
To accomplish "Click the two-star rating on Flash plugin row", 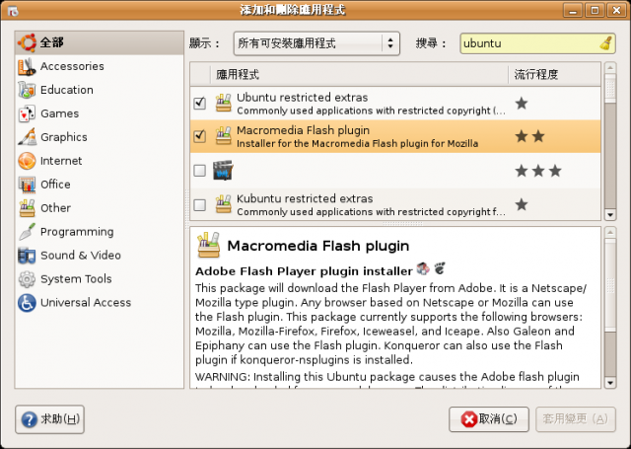I will point(530,136).
